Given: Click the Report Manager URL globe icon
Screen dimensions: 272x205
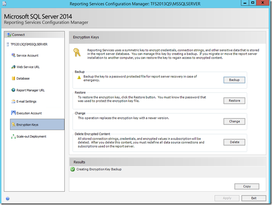Looking at the screenshot, I should 13,90.
